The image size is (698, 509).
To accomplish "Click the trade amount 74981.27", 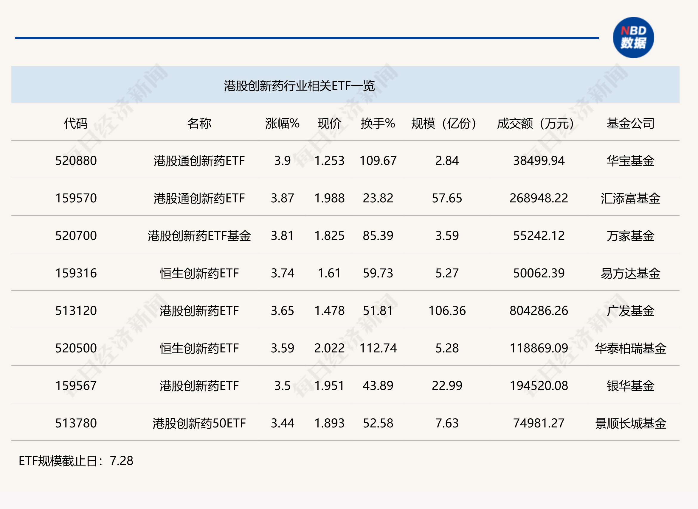I will (539, 423).
